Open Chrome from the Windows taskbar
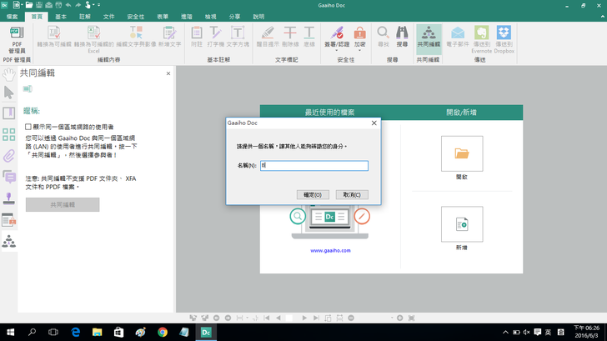607x341 pixels. (162, 332)
